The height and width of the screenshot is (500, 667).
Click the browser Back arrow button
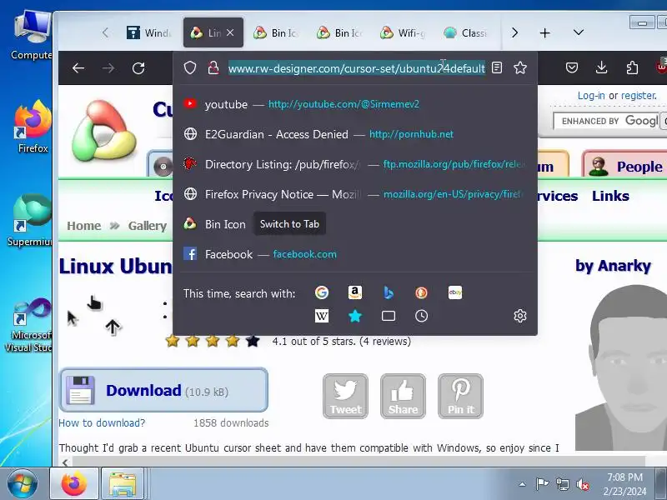(78, 68)
